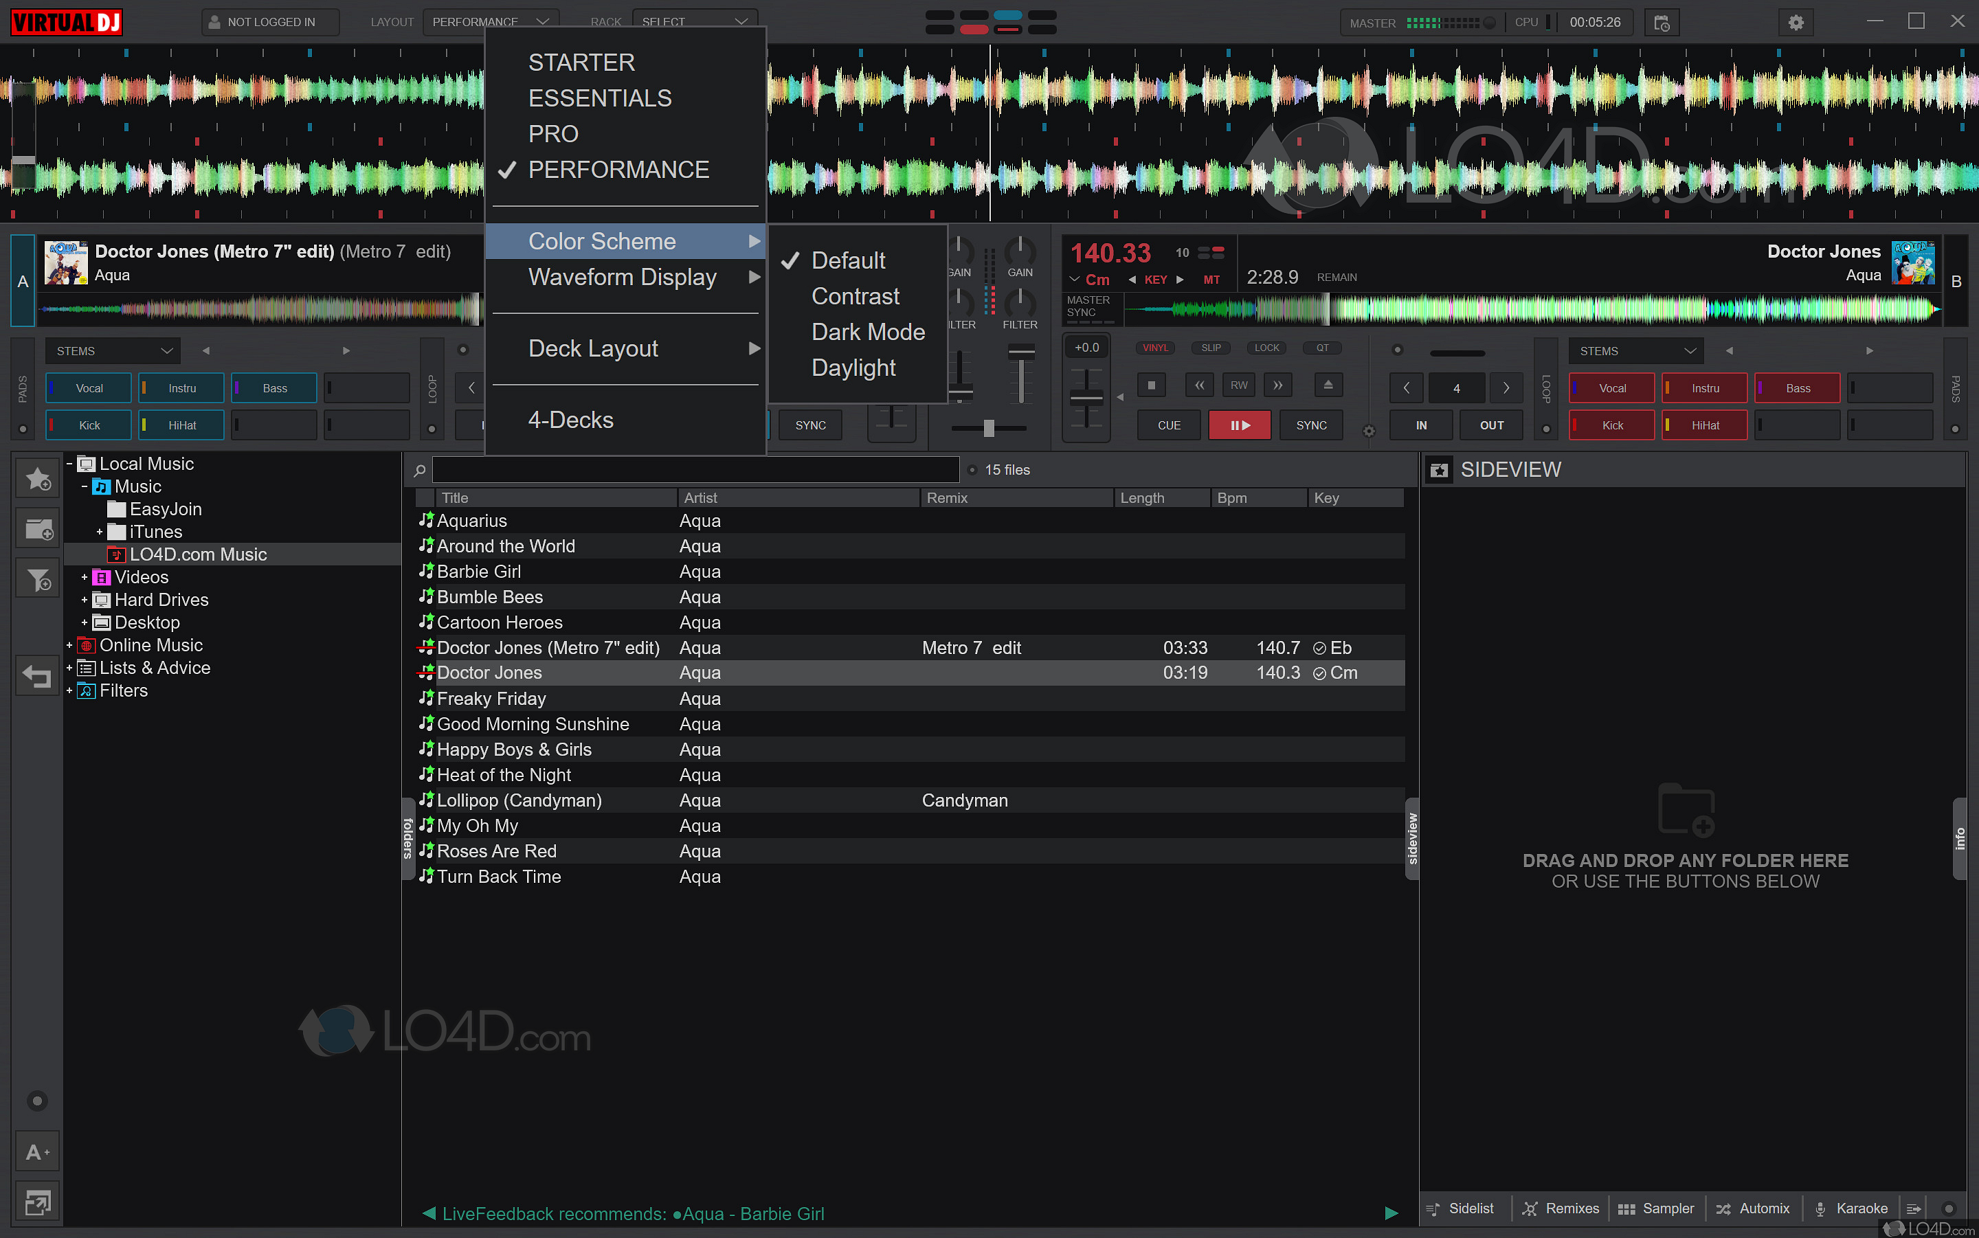Click the browser font size icon
The height and width of the screenshot is (1238, 1979).
(38, 1152)
